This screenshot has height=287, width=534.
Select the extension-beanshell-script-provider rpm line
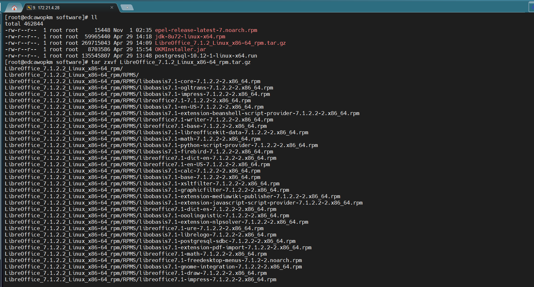(182, 113)
